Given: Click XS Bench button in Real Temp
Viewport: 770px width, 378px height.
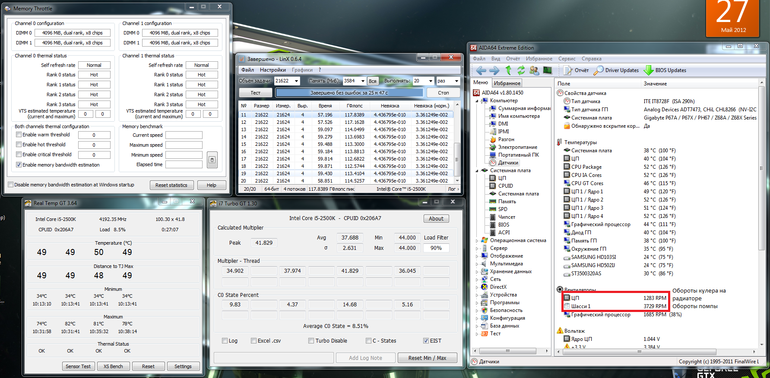Looking at the screenshot, I should tap(113, 366).
